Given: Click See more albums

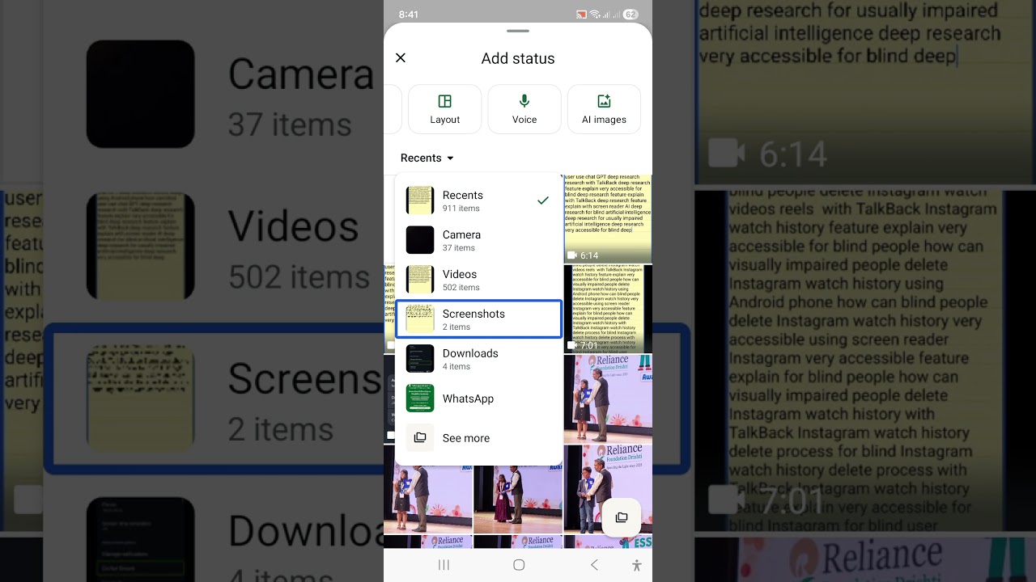Looking at the screenshot, I should point(478,438).
